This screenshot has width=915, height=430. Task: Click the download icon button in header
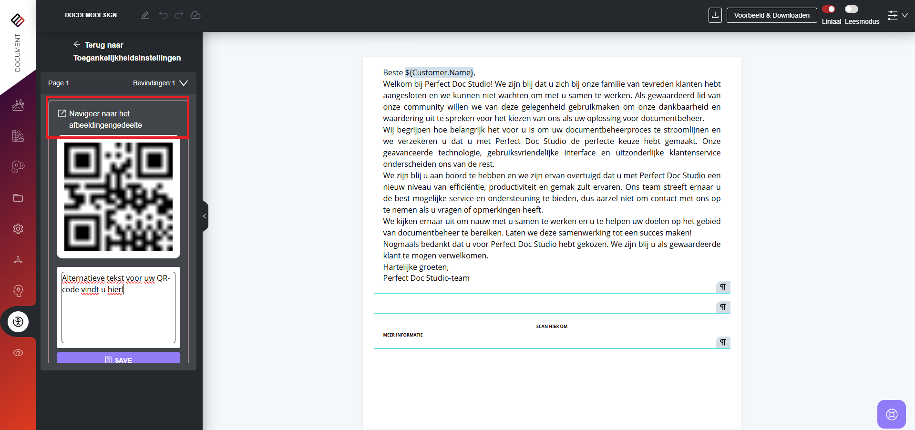[x=715, y=15]
